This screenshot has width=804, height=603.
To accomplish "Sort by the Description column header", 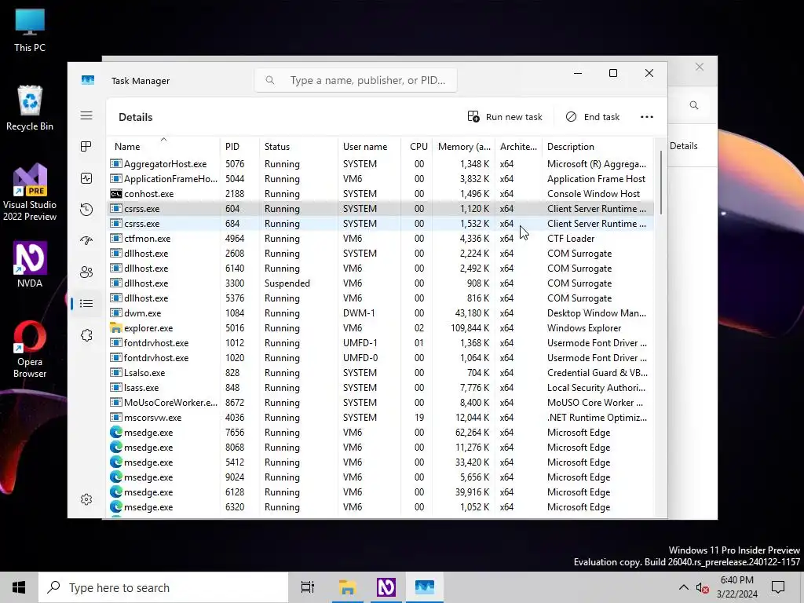I will tap(598, 147).
